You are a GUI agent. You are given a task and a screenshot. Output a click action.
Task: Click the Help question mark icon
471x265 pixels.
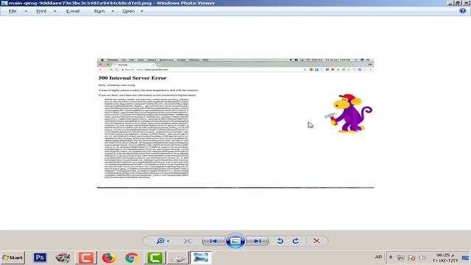coord(463,11)
